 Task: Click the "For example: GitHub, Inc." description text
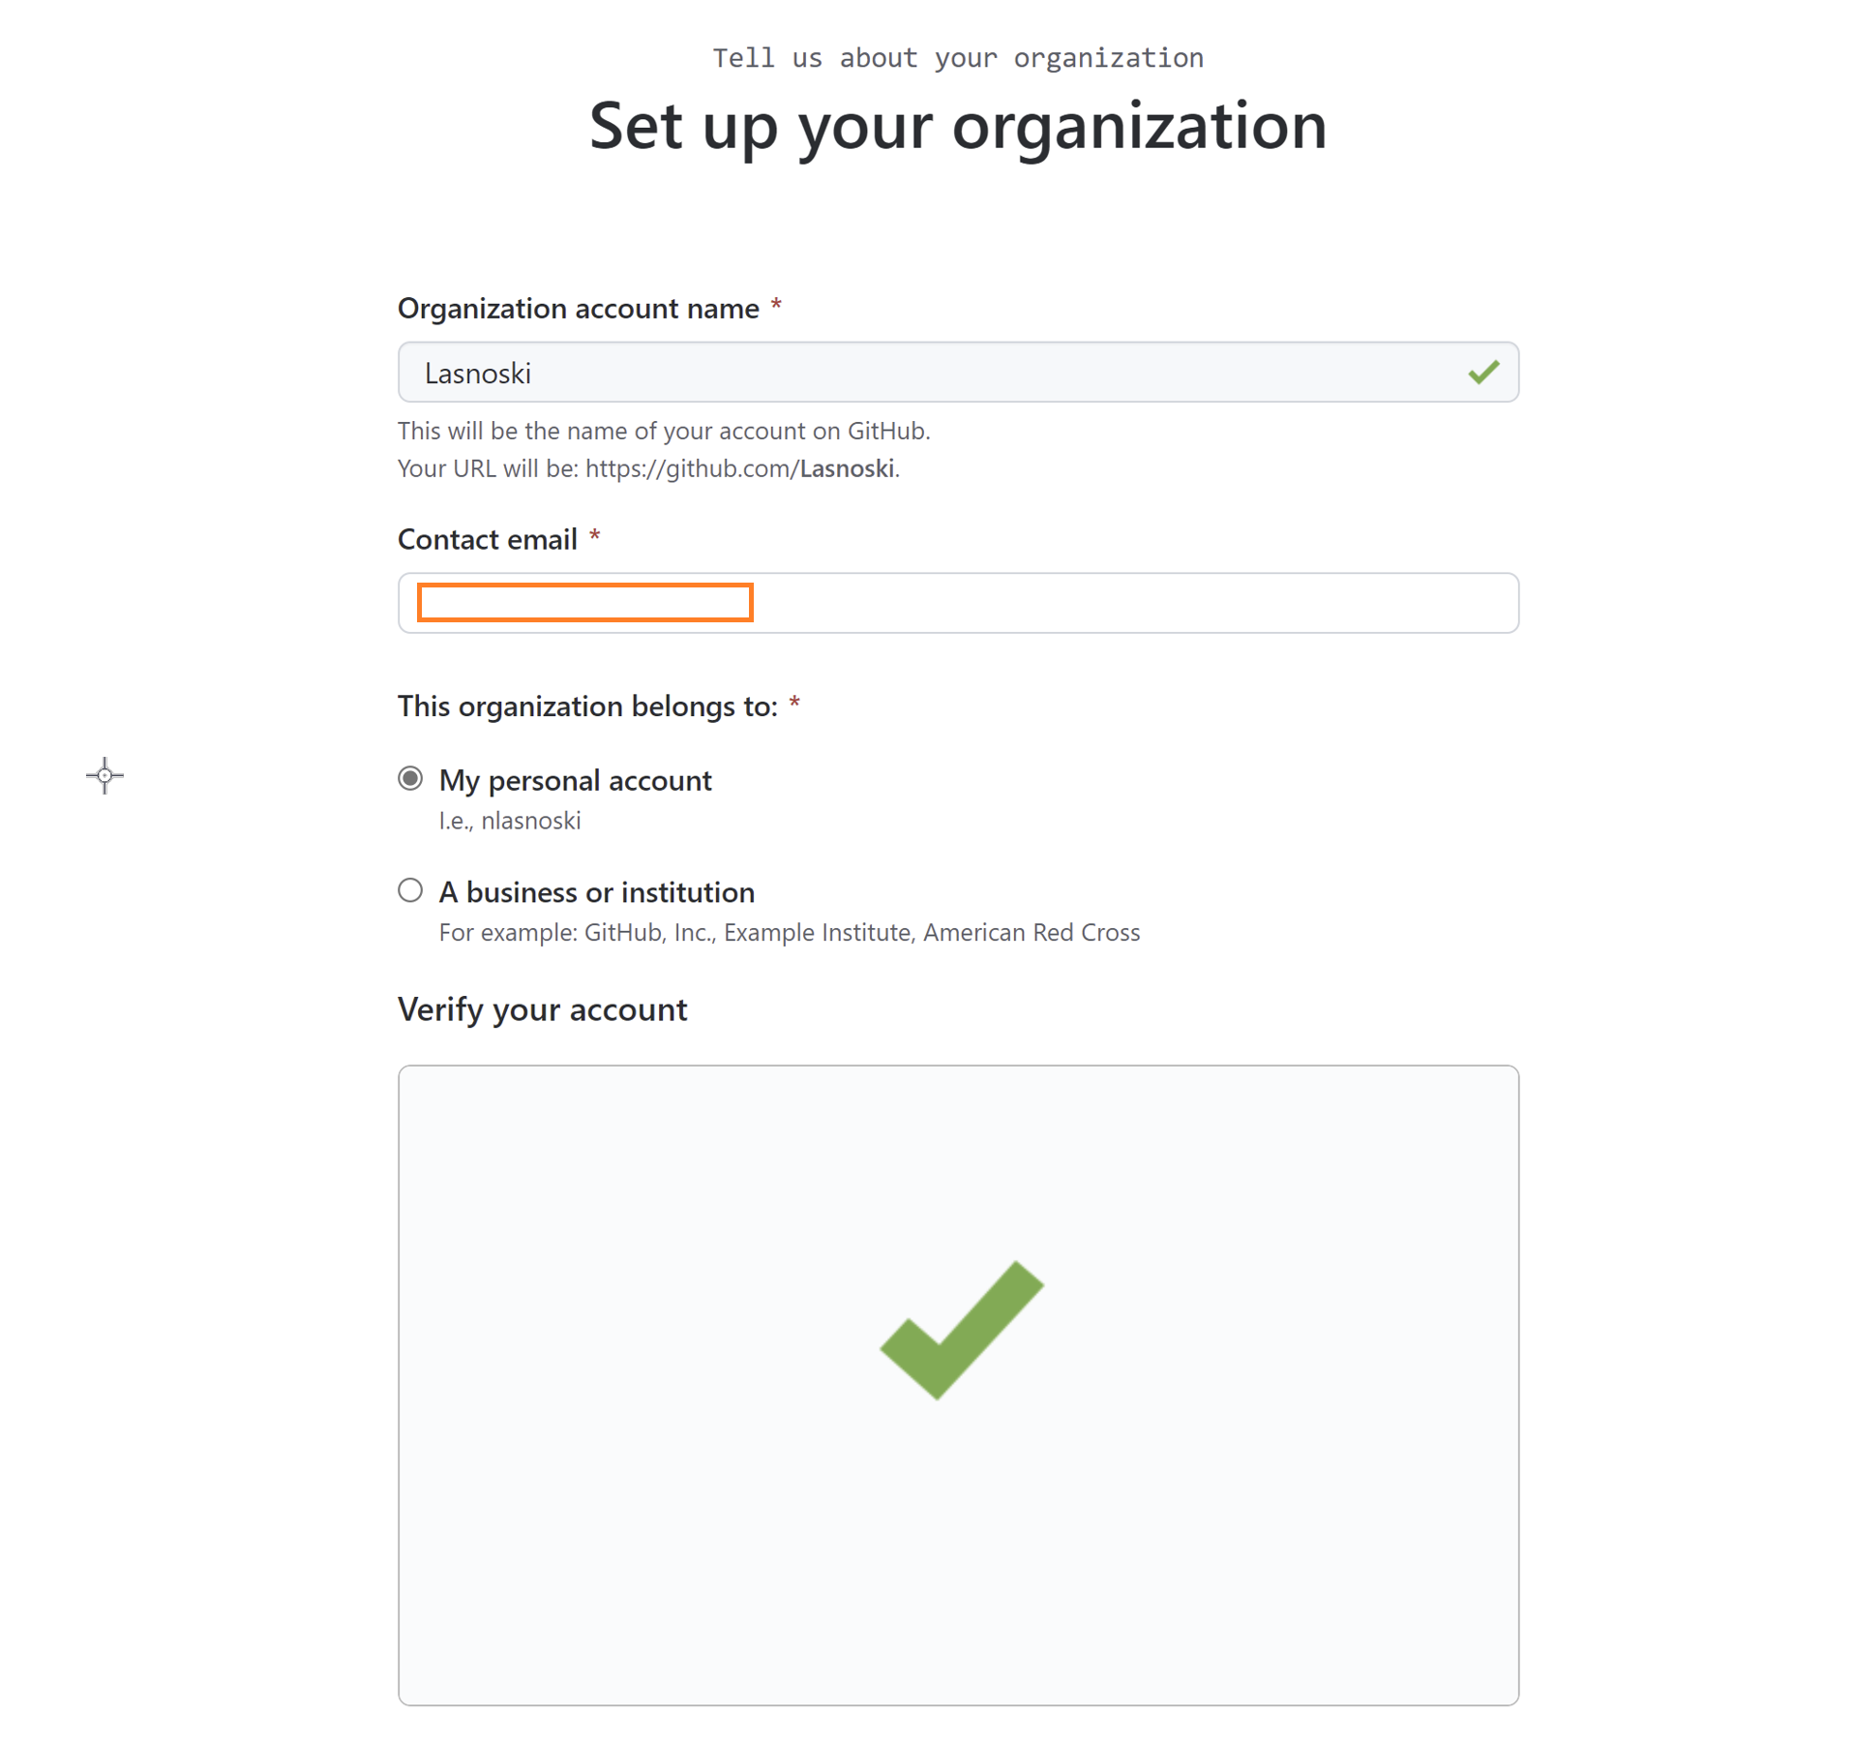point(789,932)
